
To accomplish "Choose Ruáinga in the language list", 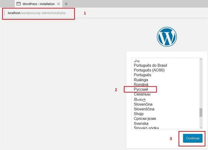I will click(141, 80).
